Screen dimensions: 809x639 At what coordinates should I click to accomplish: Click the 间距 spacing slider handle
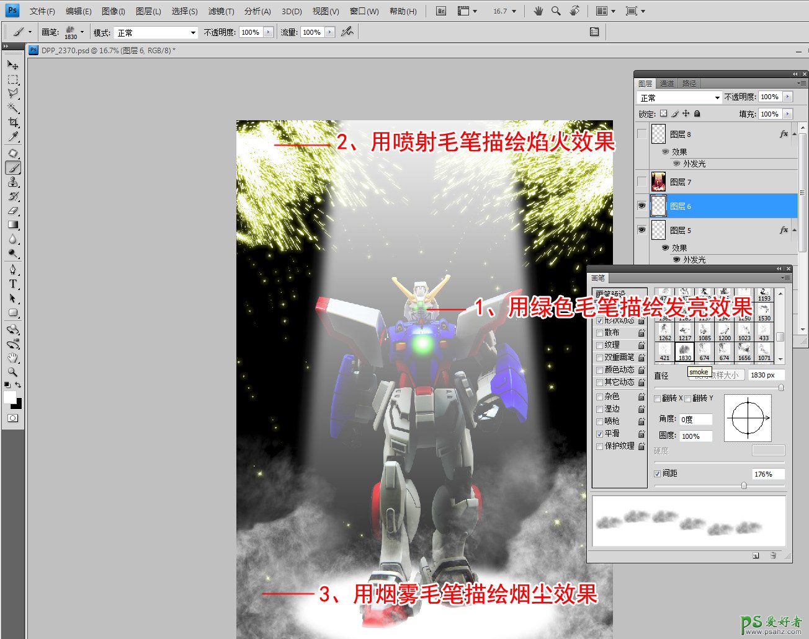(x=744, y=486)
